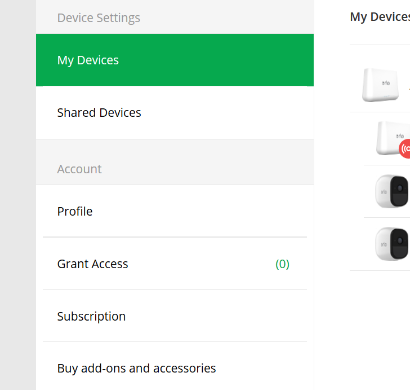The image size is (410, 390).
Task: Select the first Arlo base station image
Action: 380,85
